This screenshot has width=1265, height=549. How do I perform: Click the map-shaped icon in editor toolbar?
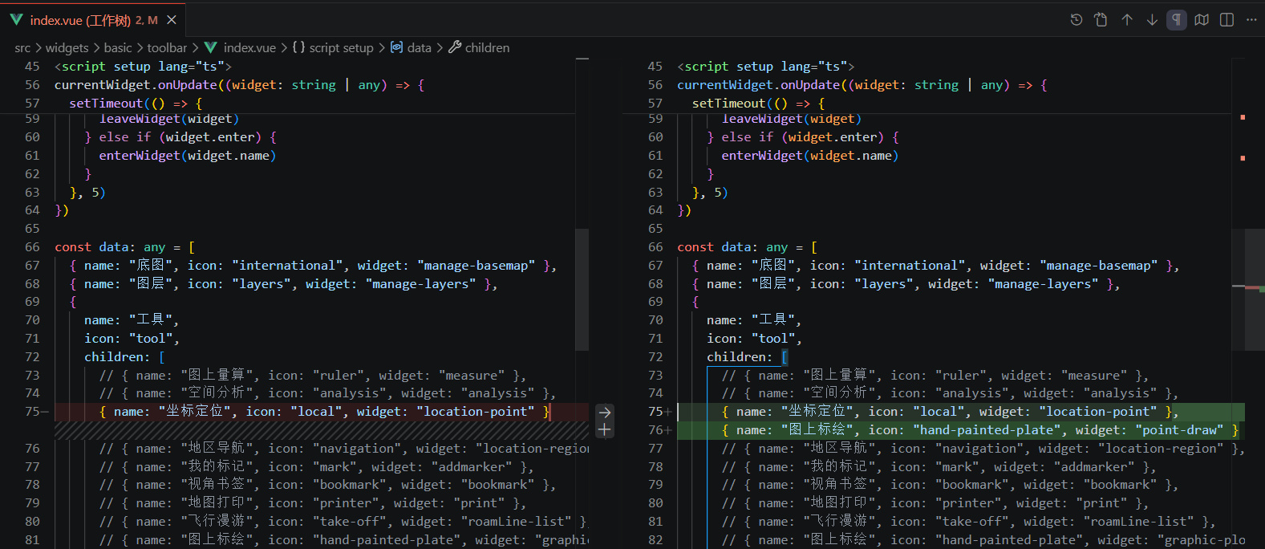(1202, 20)
